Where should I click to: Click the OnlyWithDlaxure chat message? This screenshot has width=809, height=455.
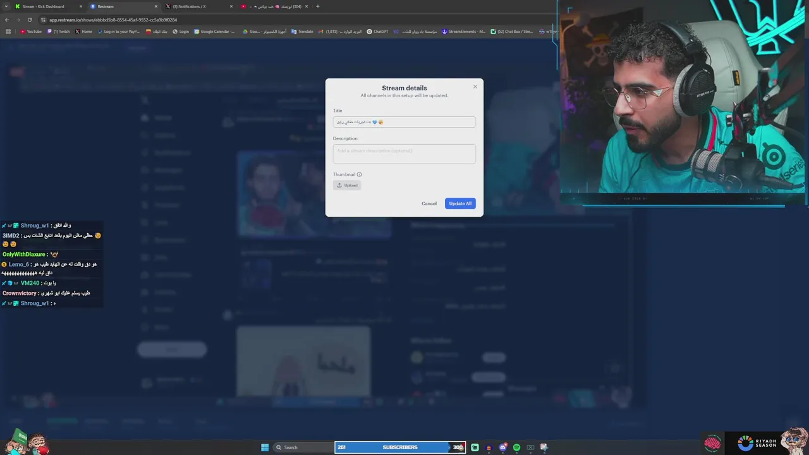[30, 255]
